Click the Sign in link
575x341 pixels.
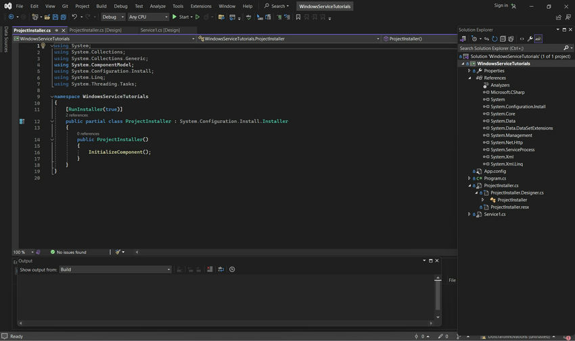[x=501, y=5]
